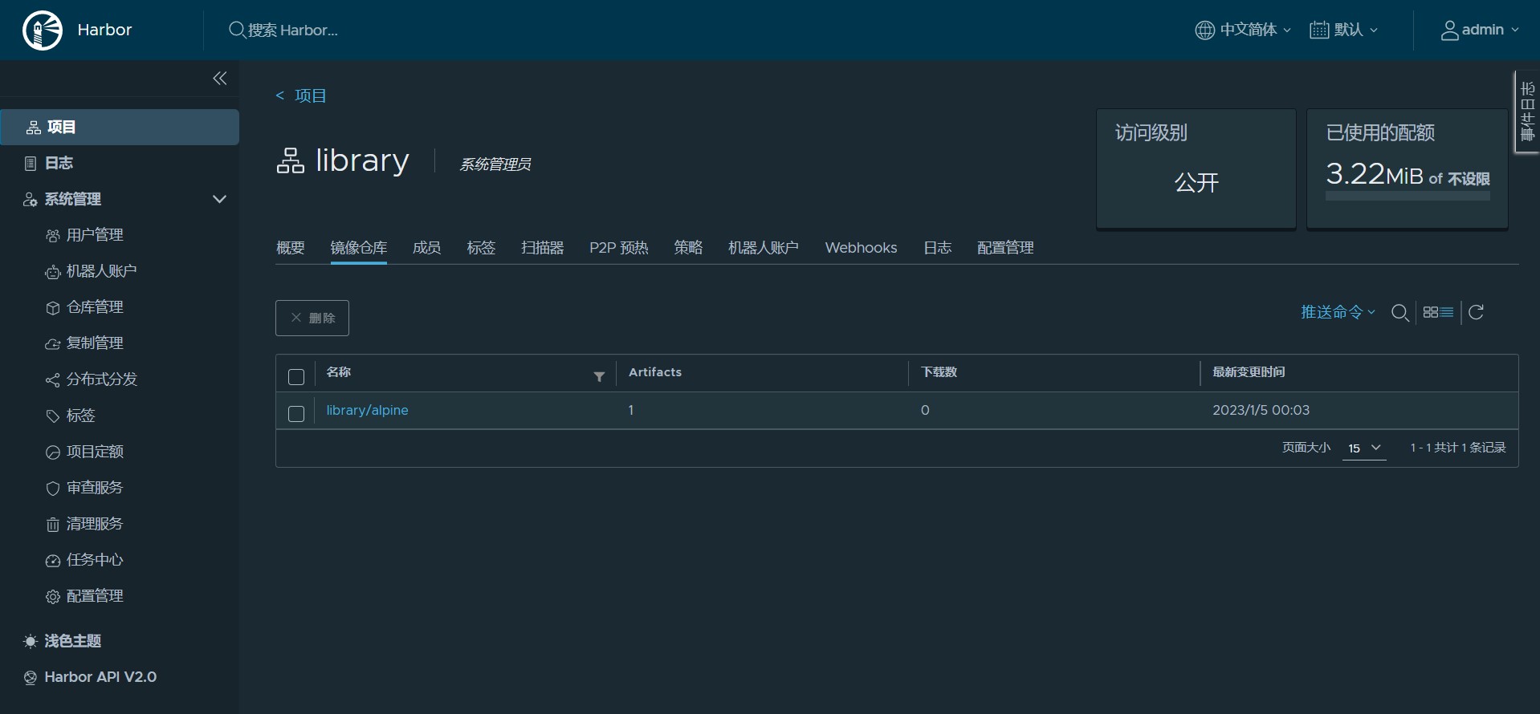The image size is (1540, 714).
Task: Open repository search magnifier icon
Action: click(x=1400, y=313)
